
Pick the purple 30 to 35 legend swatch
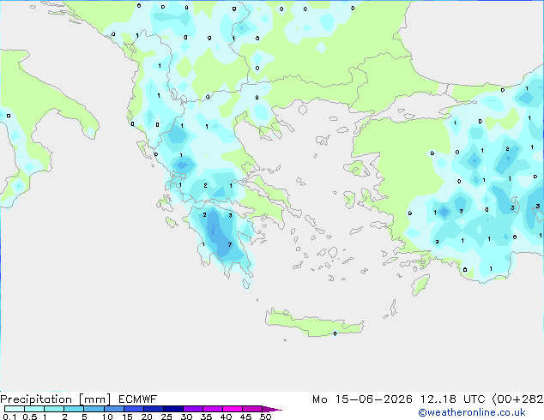(x=192, y=409)
